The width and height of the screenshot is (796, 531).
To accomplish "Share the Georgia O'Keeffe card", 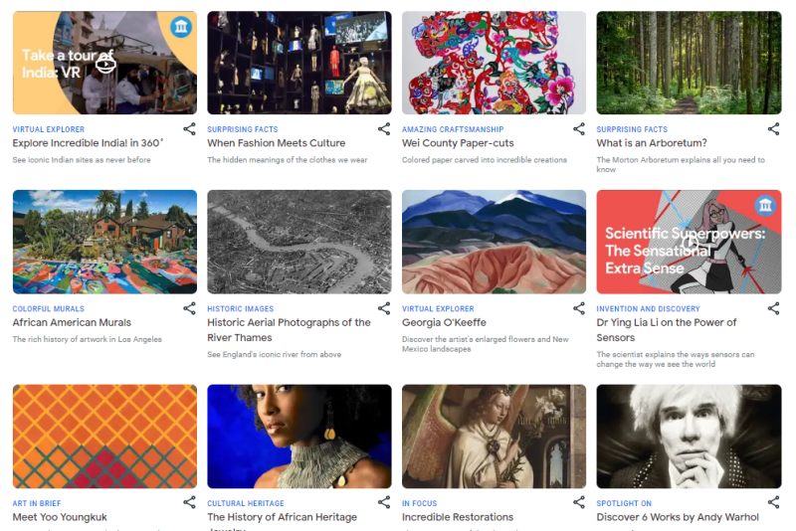I will pos(579,308).
